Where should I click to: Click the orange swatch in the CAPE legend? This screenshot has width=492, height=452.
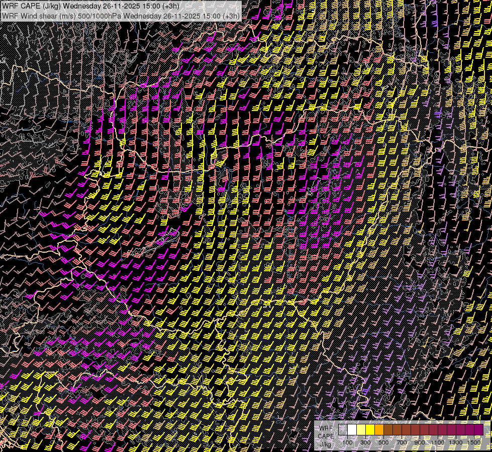[379, 430]
